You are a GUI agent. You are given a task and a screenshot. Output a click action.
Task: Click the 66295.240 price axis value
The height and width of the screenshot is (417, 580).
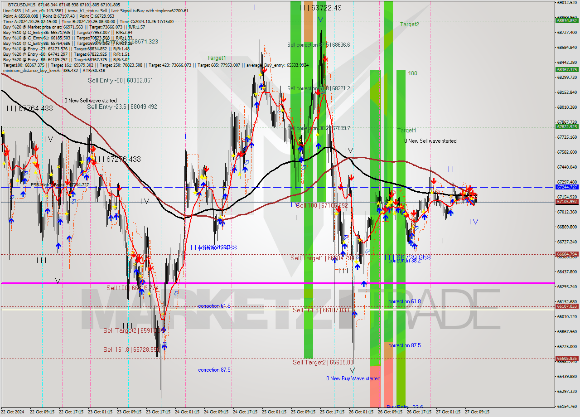coord(567,287)
